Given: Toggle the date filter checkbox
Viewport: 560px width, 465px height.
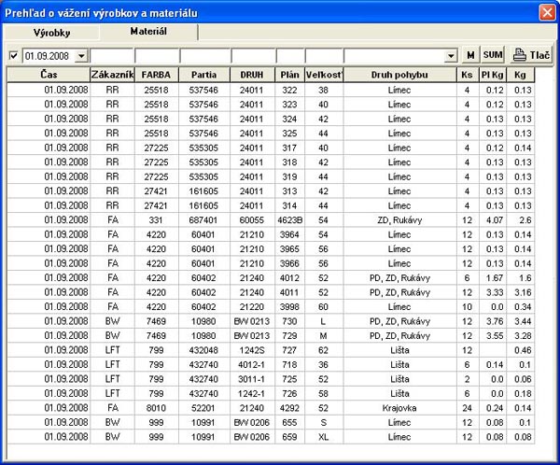Looking at the screenshot, I should pyautogui.click(x=13, y=56).
